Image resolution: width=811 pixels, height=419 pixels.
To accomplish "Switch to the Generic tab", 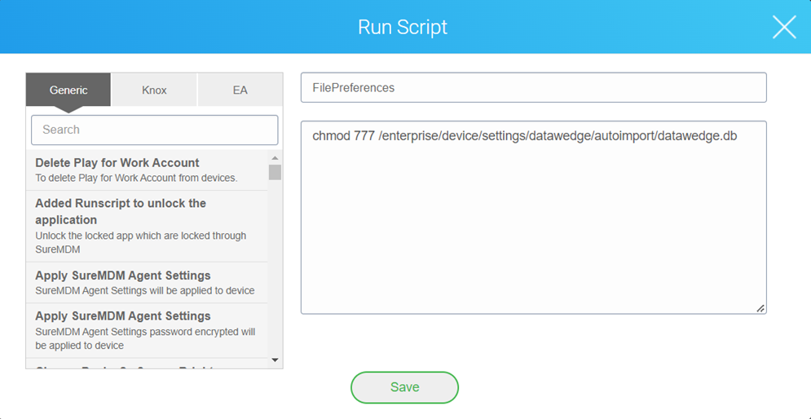I will pos(68,90).
